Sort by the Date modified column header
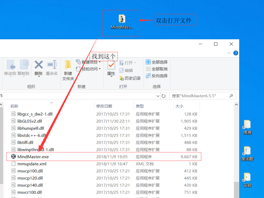Image resolution: width=264 pixels, height=198 pixels. [x=104, y=106]
